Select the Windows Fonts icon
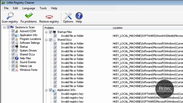This screenshot has height=103, width=183. 17,70
